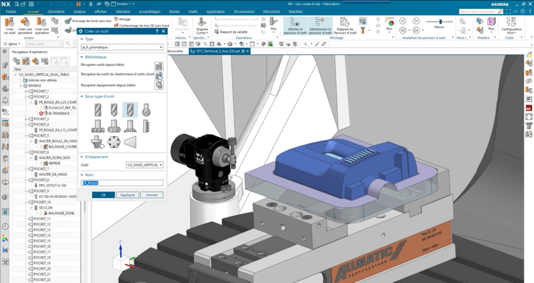Select Dressage de fond sans mur operation
534x283 pixels.
click(x=88, y=21)
